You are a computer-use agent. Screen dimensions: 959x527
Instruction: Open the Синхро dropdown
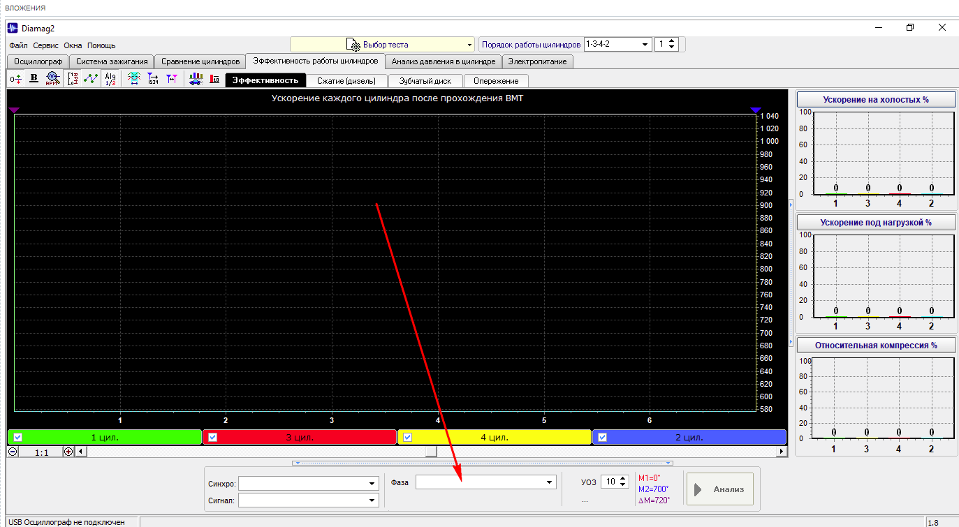pos(309,483)
